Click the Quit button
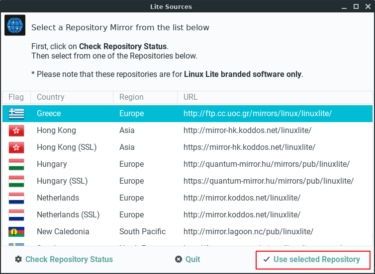Screen dimensions: 375x274 point(187,259)
